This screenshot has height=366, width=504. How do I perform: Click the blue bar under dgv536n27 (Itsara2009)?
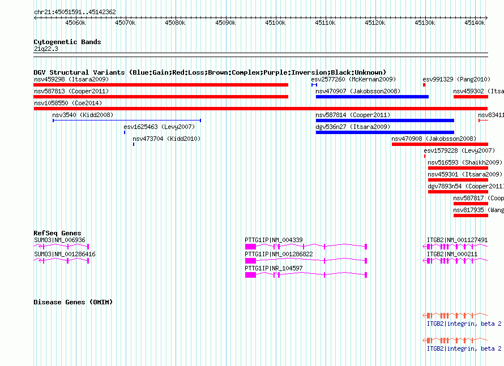click(385, 132)
